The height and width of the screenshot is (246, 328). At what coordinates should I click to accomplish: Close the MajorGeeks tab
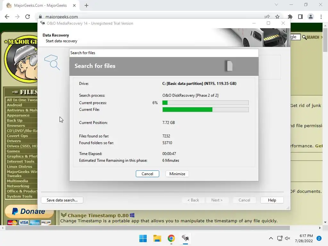click(74, 5)
